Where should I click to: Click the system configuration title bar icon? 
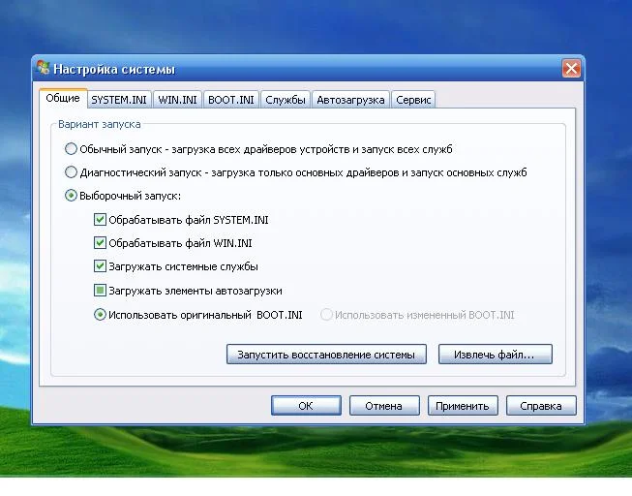click(x=44, y=68)
